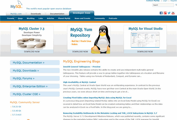Download the MySQL Yum Repository now
The image size is (177, 120).
pos(80,52)
